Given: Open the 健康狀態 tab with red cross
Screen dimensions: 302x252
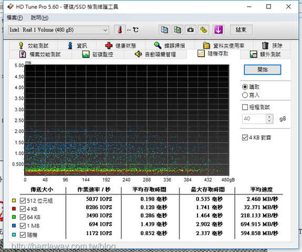Looking at the screenshot, I should [x=121, y=46].
